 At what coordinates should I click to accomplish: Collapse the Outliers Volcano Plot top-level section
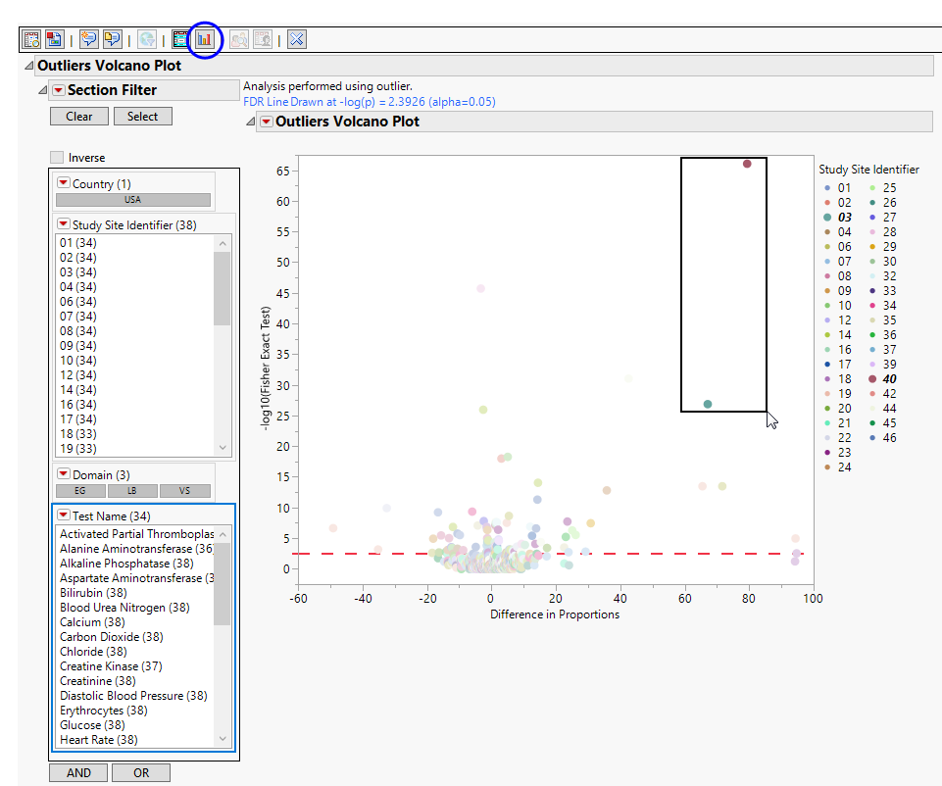(27, 67)
